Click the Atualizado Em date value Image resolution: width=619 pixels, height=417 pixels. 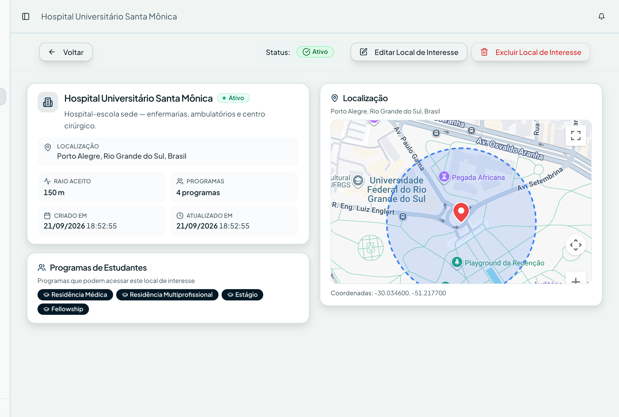[x=213, y=226]
